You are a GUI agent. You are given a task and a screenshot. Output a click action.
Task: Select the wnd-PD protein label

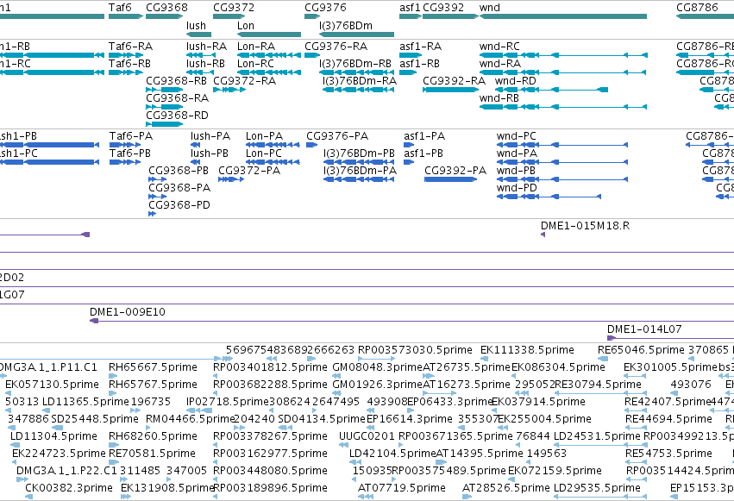click(x=517, y=188)
